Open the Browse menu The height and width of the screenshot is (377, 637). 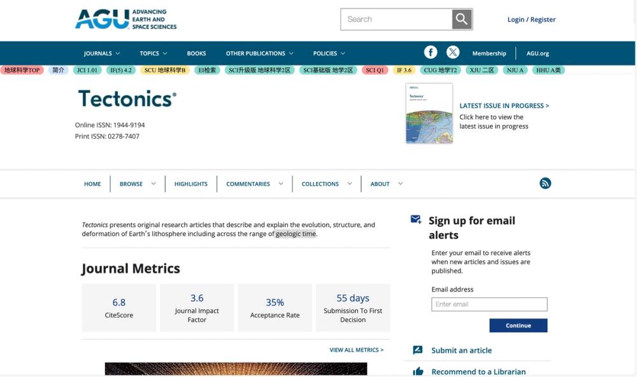(x=131, y=183)
